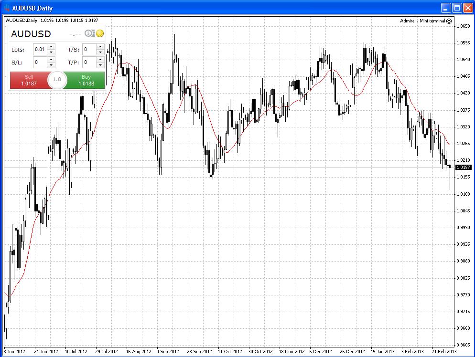The height and width of the screenshot is (357, 475).
Task: Click the 18 Nov 2012 date label
Action: (291, 352)
